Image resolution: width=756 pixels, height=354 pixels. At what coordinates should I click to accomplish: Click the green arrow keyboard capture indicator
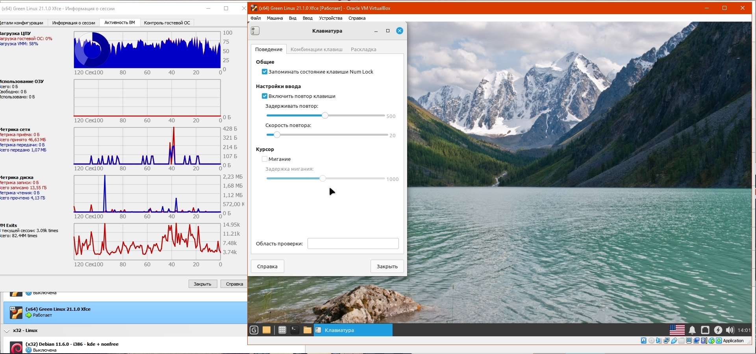[719, 341]
